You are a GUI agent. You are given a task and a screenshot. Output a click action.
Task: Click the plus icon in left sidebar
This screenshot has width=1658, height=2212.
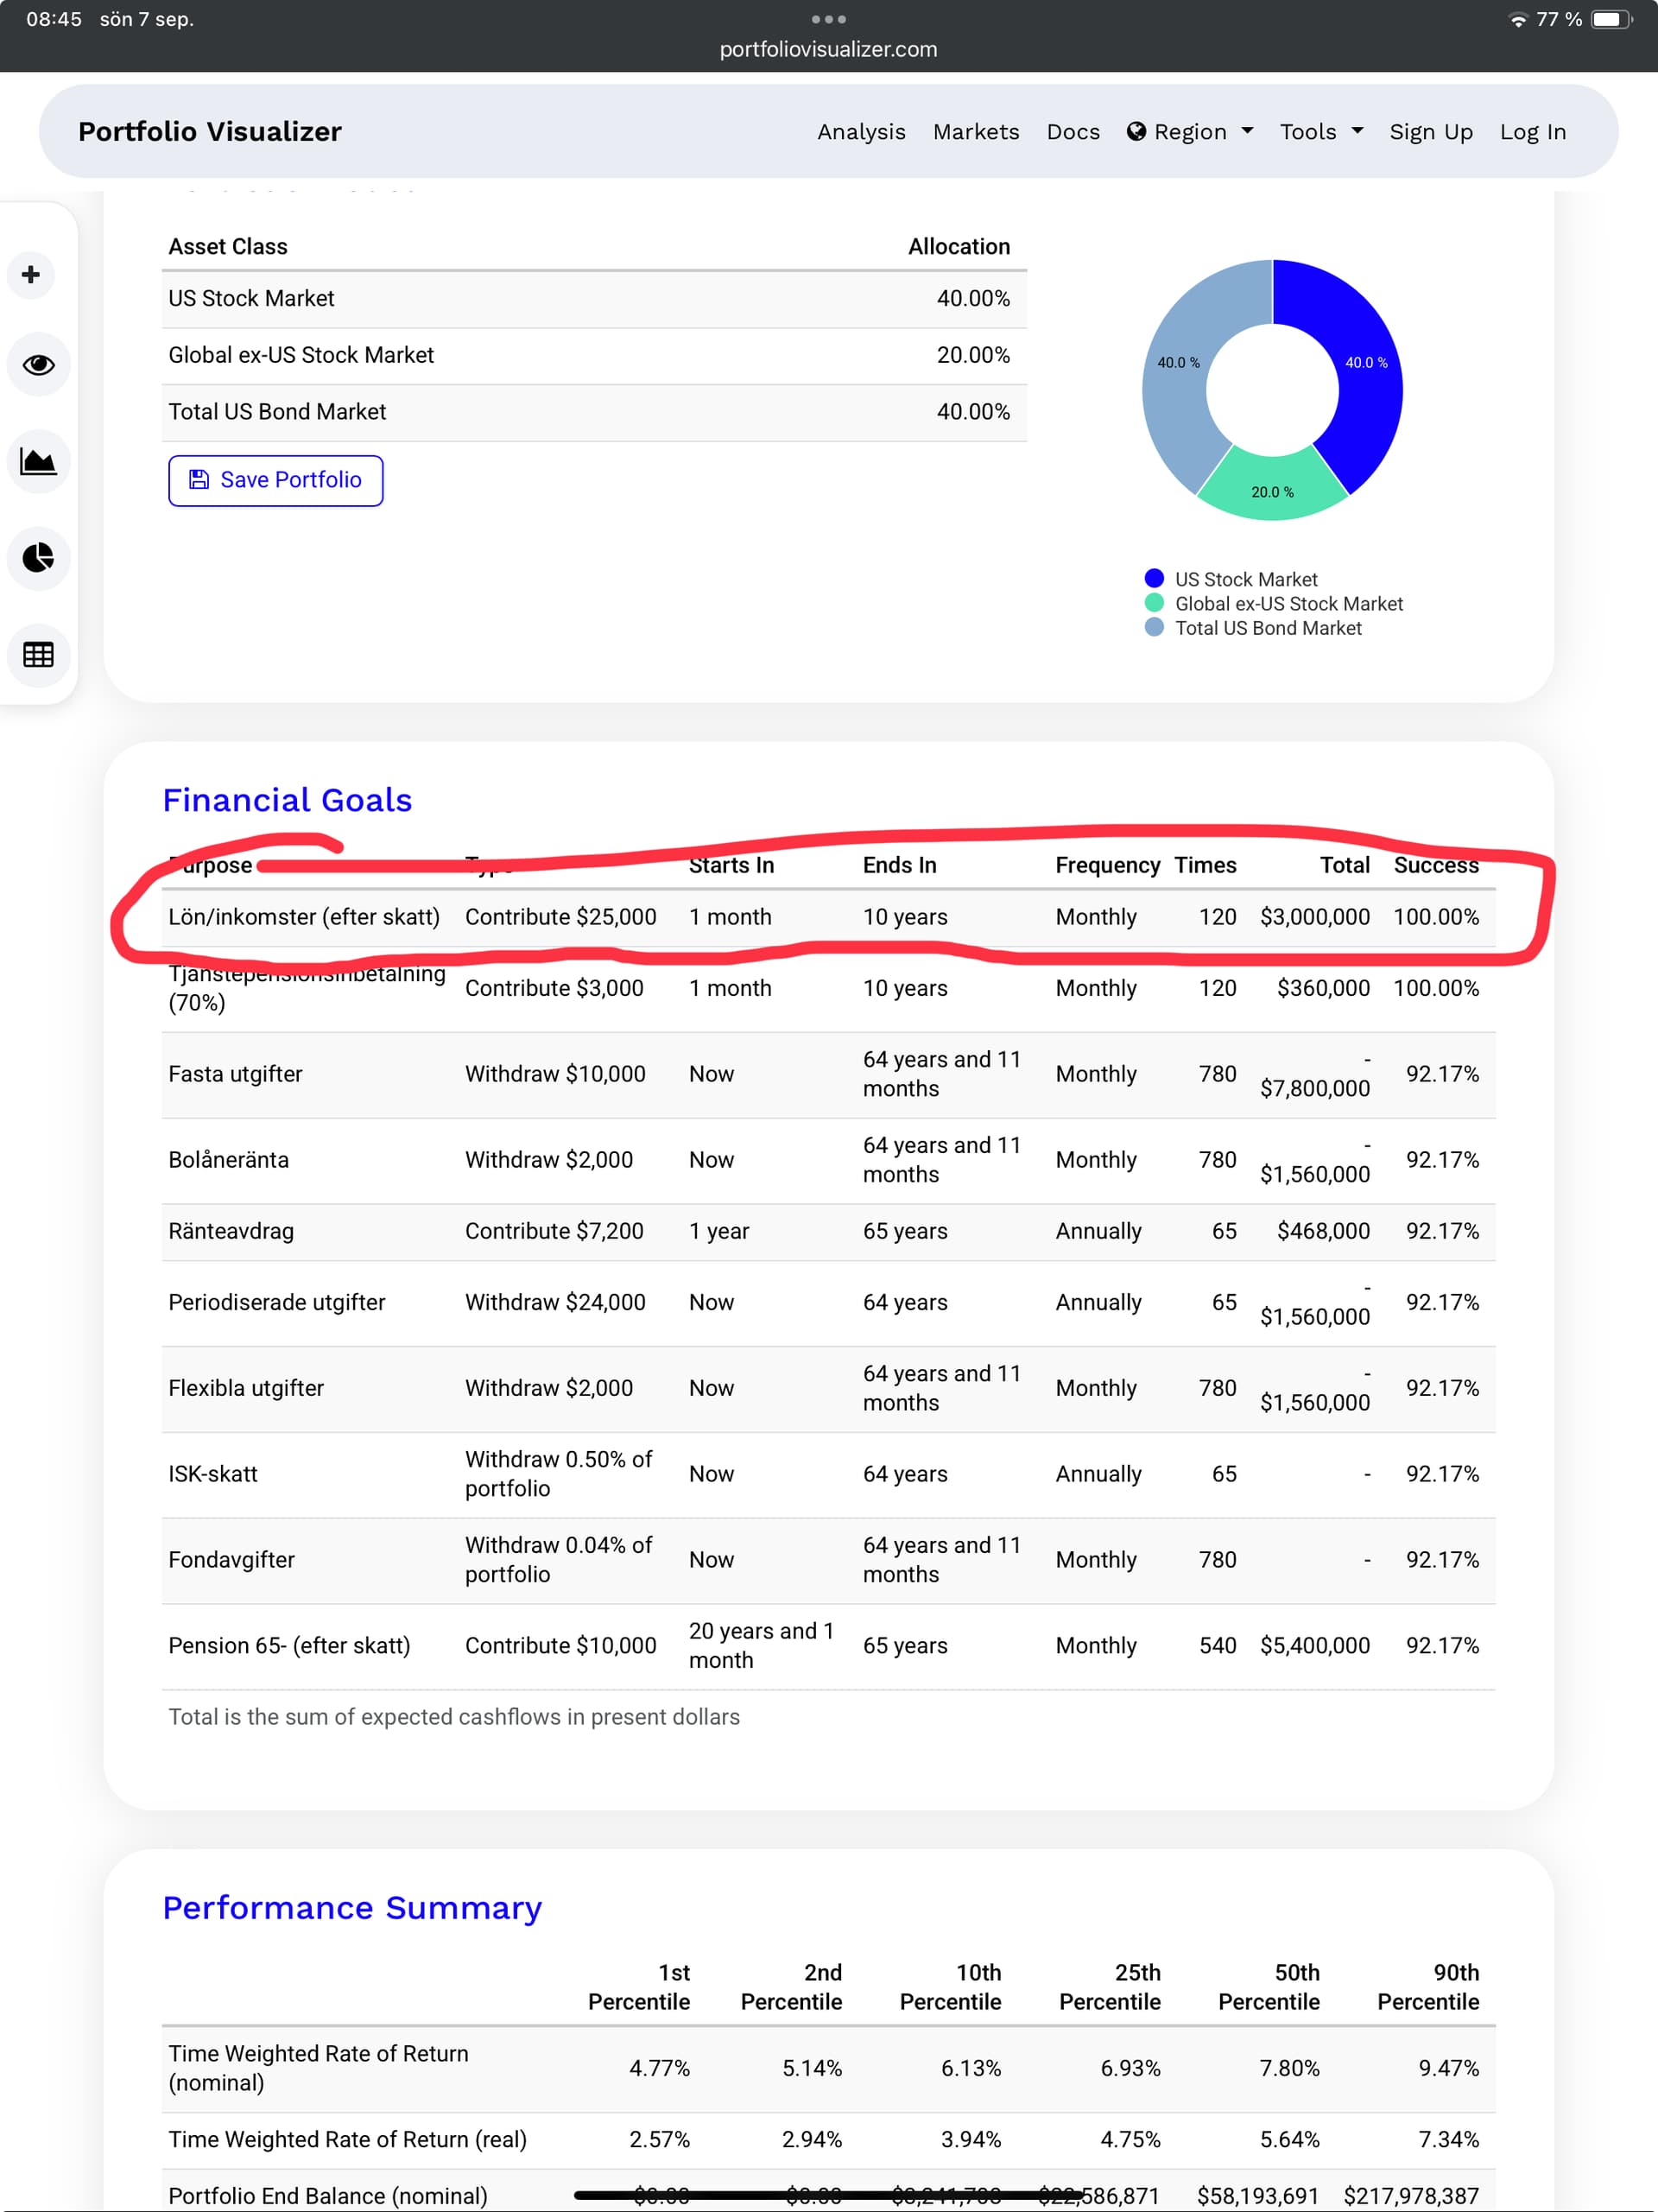click(x=31, y=275)
